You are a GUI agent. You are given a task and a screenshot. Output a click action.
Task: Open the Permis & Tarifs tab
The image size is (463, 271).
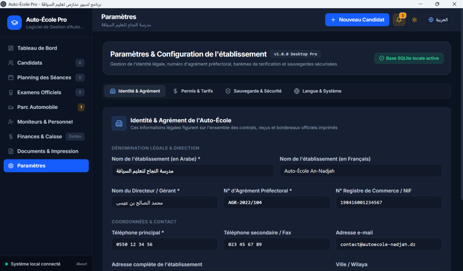click(193, 91)
